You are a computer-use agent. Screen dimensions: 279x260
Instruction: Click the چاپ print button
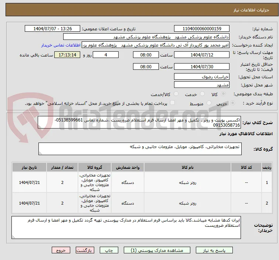click(x=109, y=250)
